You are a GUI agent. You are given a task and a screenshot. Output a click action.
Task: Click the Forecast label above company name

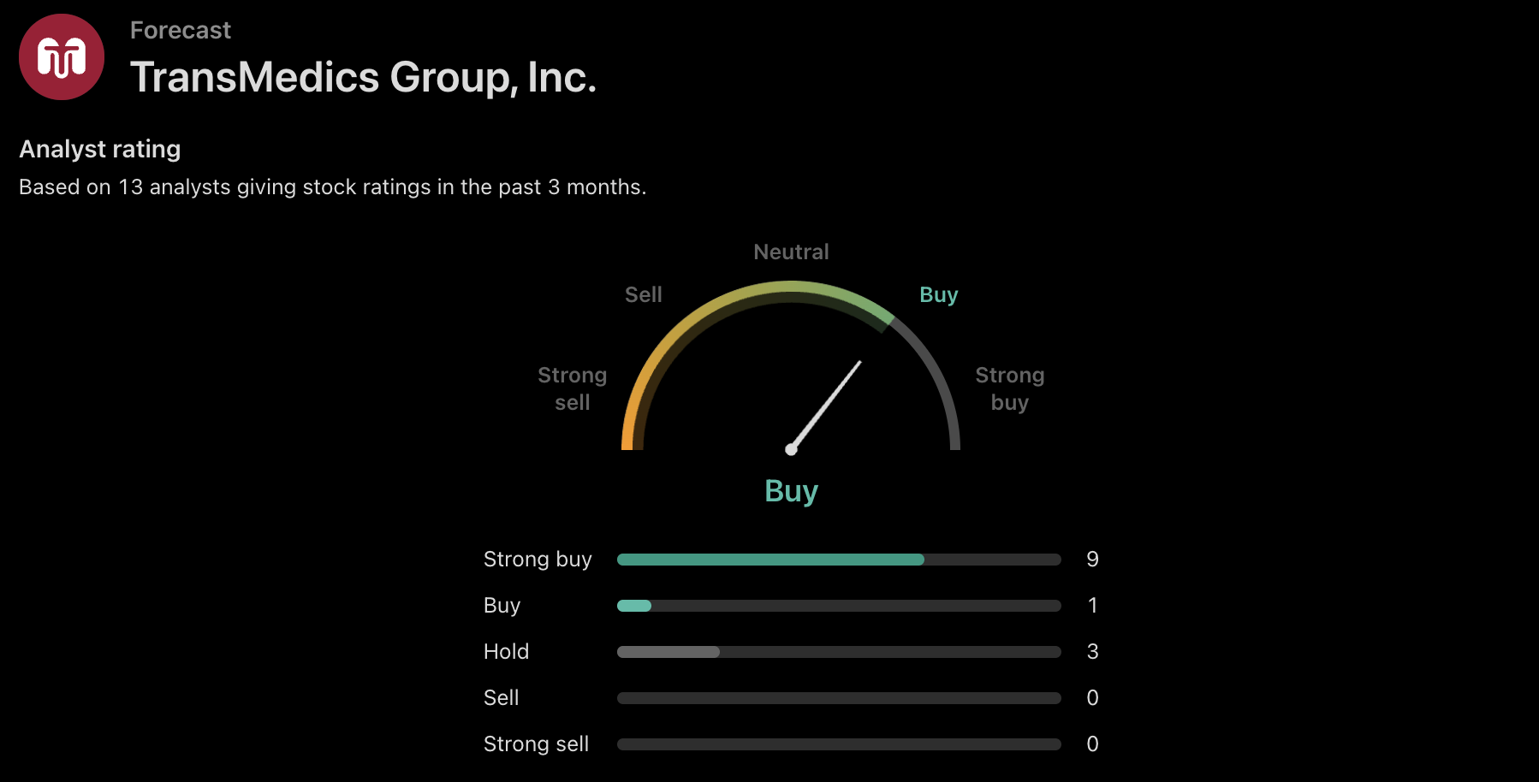point(180,31)
